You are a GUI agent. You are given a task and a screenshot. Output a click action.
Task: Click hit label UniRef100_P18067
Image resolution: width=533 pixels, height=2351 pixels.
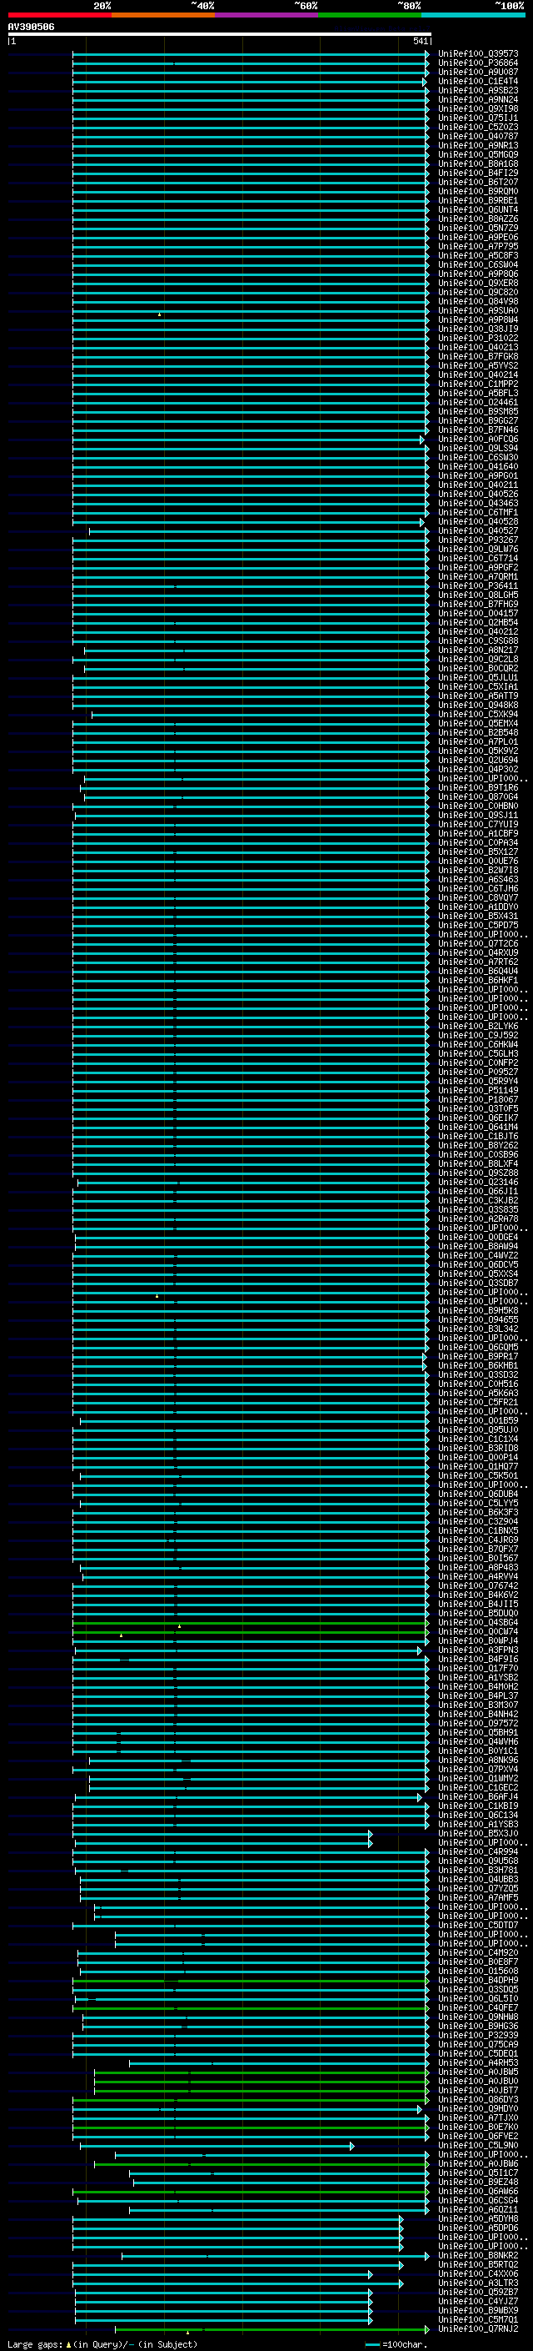pyautogui.click(x=478, y=1100)
